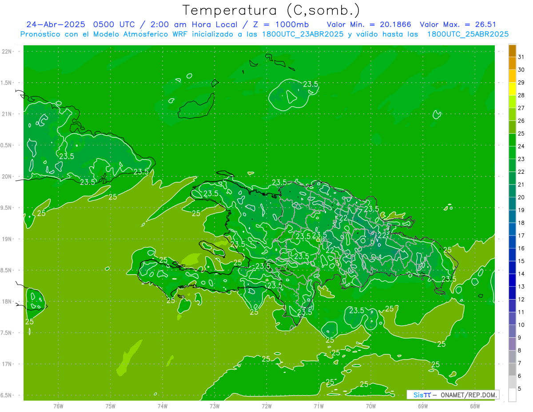Click the '19N' latitude axis label
Viewport: 533px width, 412px height.
[x=7, y=239]
